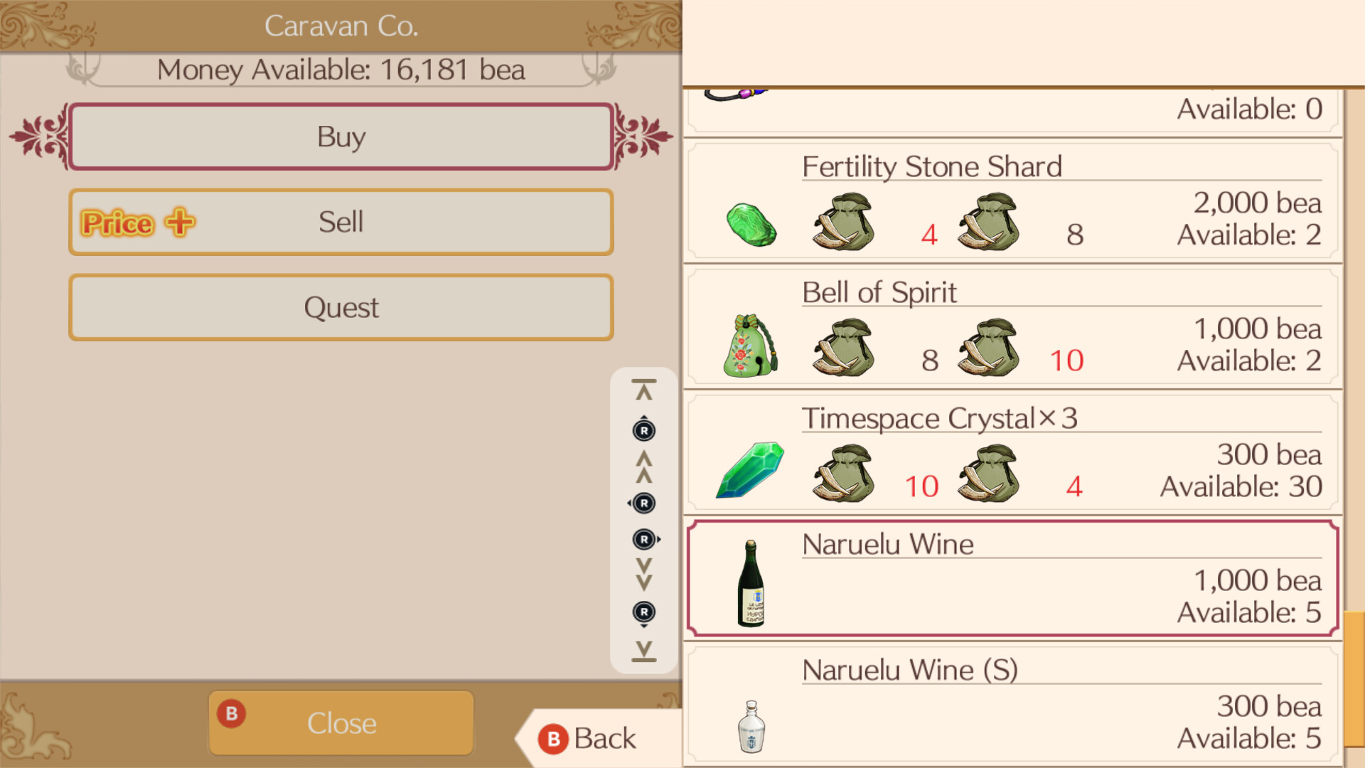Click the jump-to-top arrow icon
The image size is (1365, 768).
(643, 390)
